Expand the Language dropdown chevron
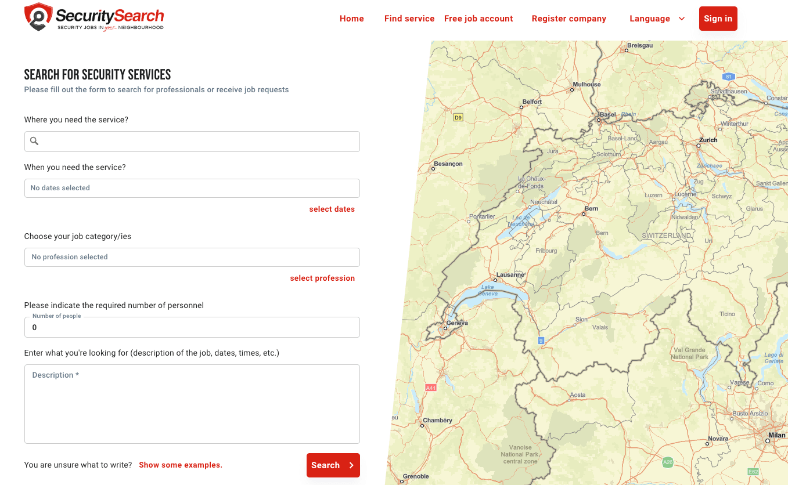Viewport: 788px width, 485px height. tap(682, 19)
